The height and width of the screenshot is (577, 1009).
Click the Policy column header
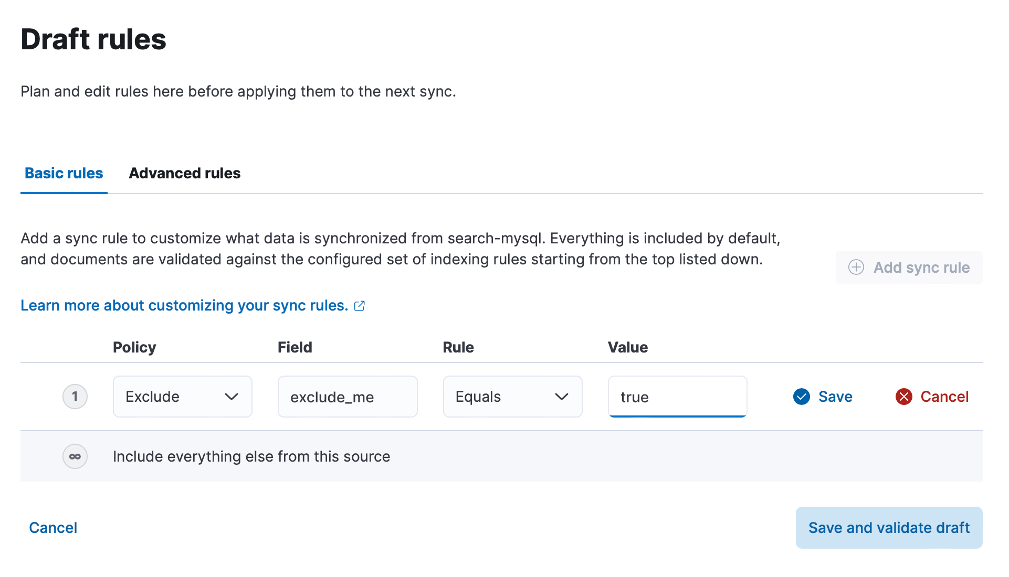[x=134, y=347]
